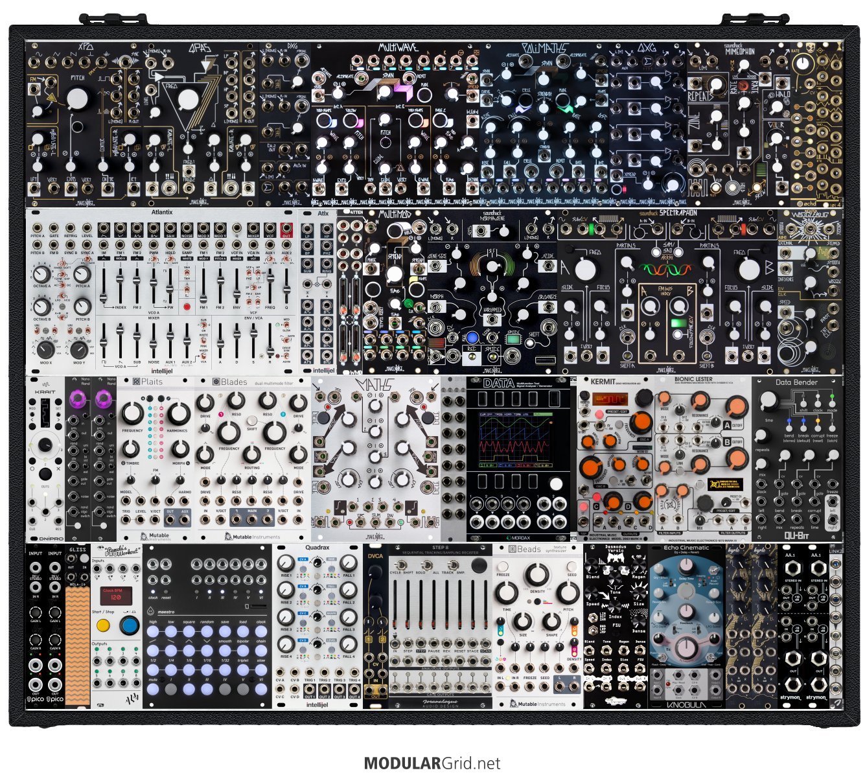Click the Mutable Instruments logo under Beads
Screen dimensions: 865x777
click(537, 704)
